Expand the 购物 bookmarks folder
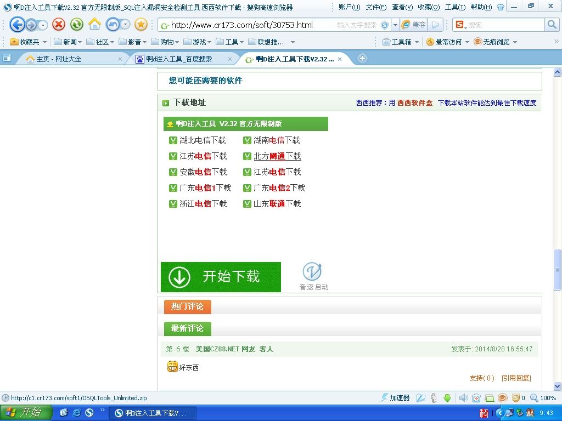 pos(165,42)
